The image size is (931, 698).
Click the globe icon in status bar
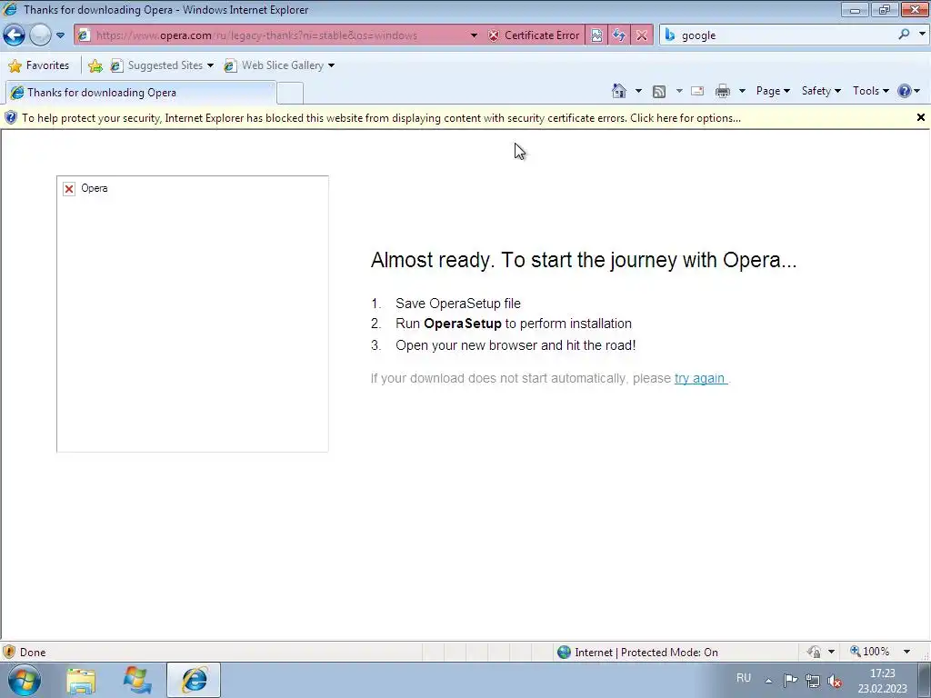pyautogui.click(x=564, y=653)
